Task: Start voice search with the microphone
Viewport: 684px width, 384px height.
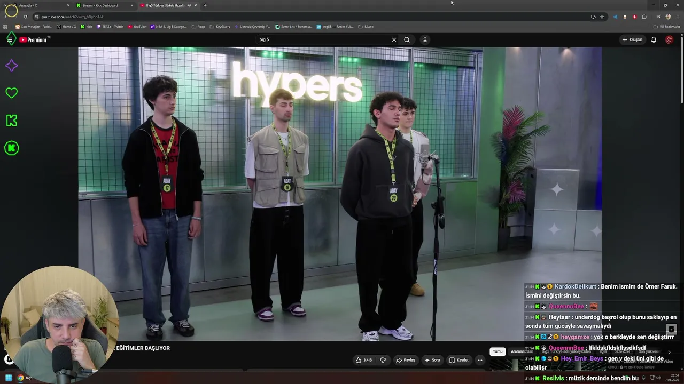Action: 425,39
